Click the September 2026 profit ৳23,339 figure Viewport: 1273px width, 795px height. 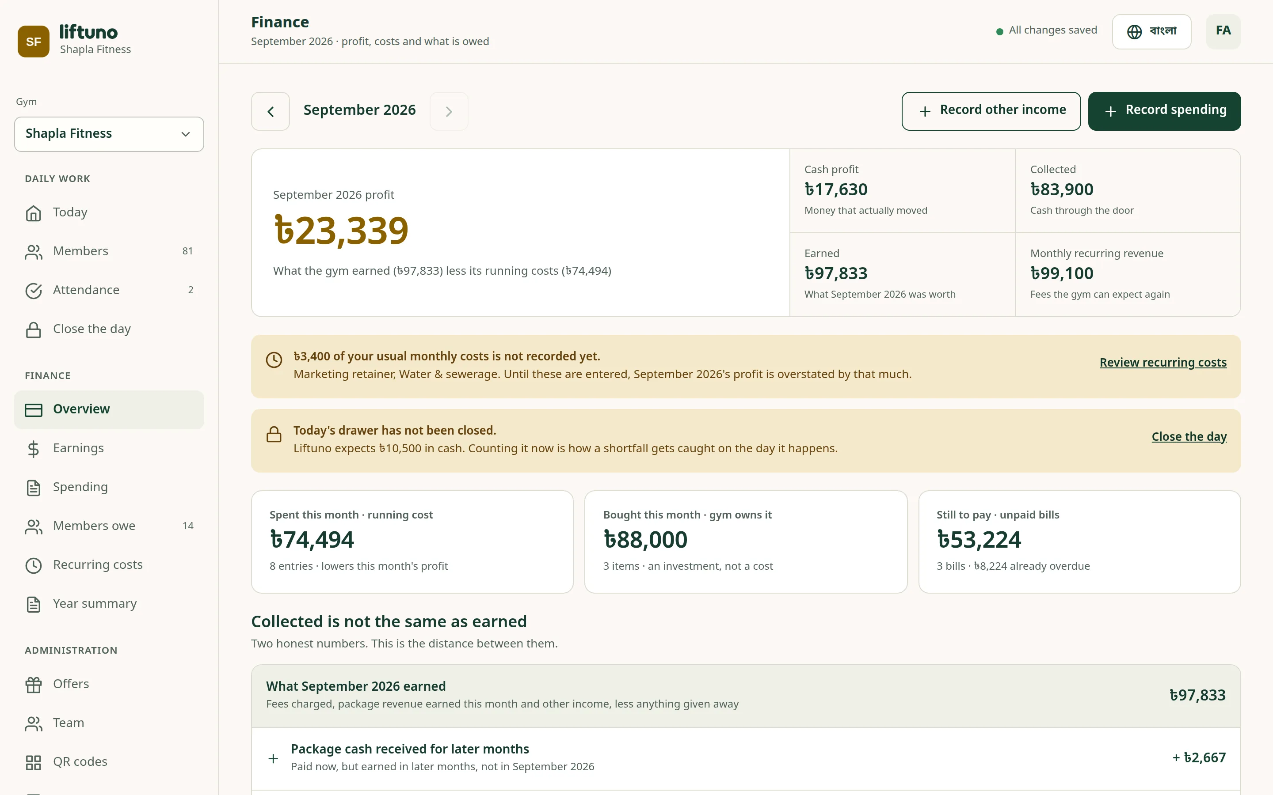pos(341,231)
